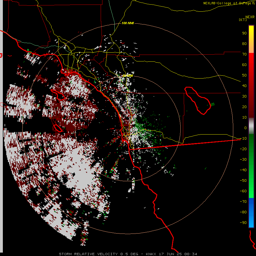Click the -20 value on the velocity scale

(243, 149)
